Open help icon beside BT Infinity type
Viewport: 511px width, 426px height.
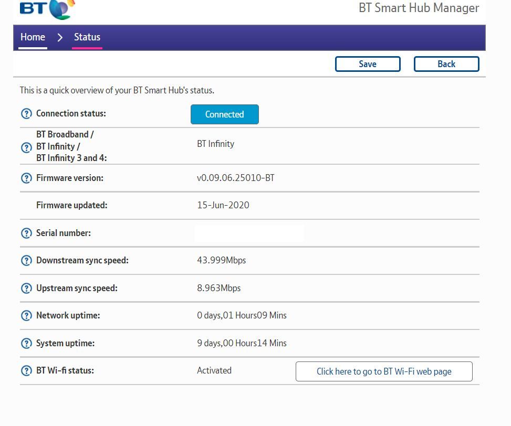point(26,147)
